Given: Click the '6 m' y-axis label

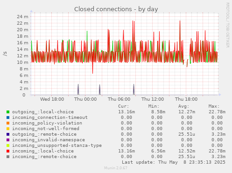Looking at the screenshot, I should tap(24, 76).
